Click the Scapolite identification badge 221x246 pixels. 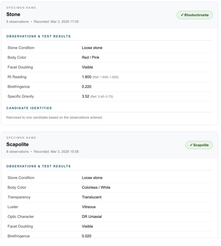pos(199,145)
